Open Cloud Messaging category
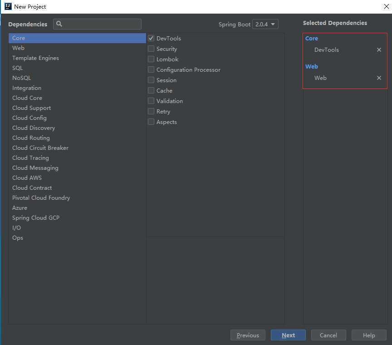Viewport: 392px width, 345px height. pos(77,168)
